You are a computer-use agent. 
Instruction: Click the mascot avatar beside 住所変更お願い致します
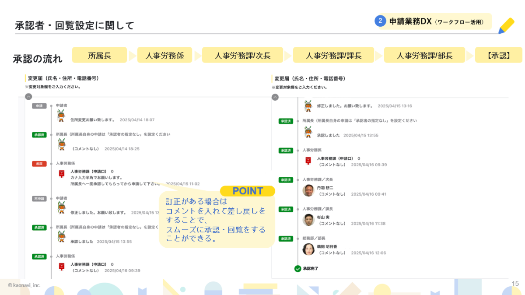[x=61, y=116]
